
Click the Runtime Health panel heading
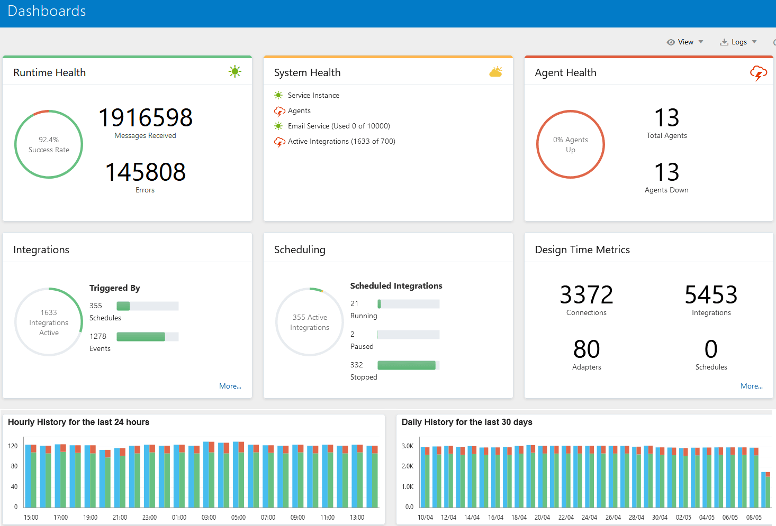(49, 72)
